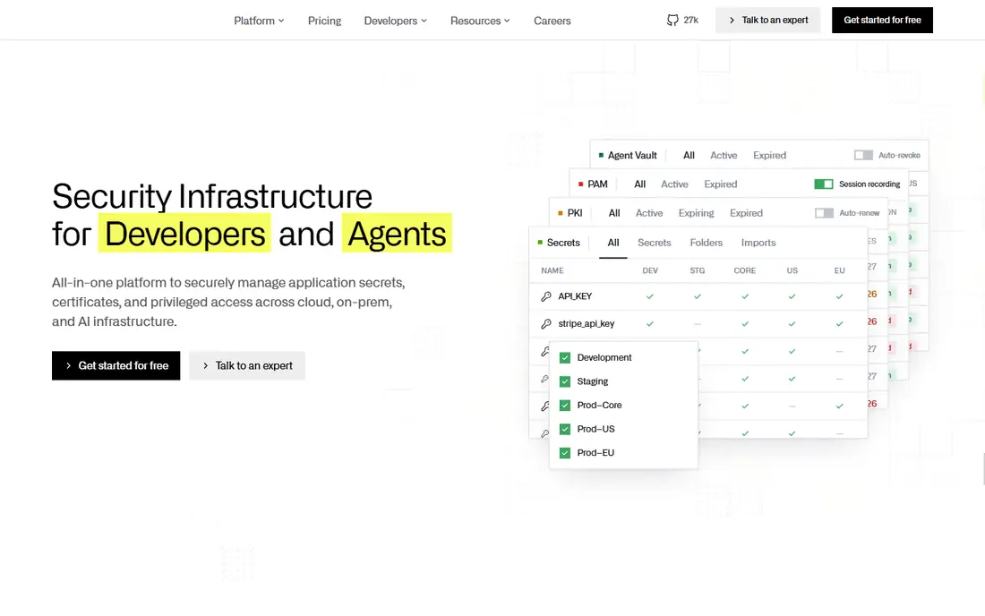Switch to the Imports tab
This screenshot has height=616, width=985.
(758, 243)
